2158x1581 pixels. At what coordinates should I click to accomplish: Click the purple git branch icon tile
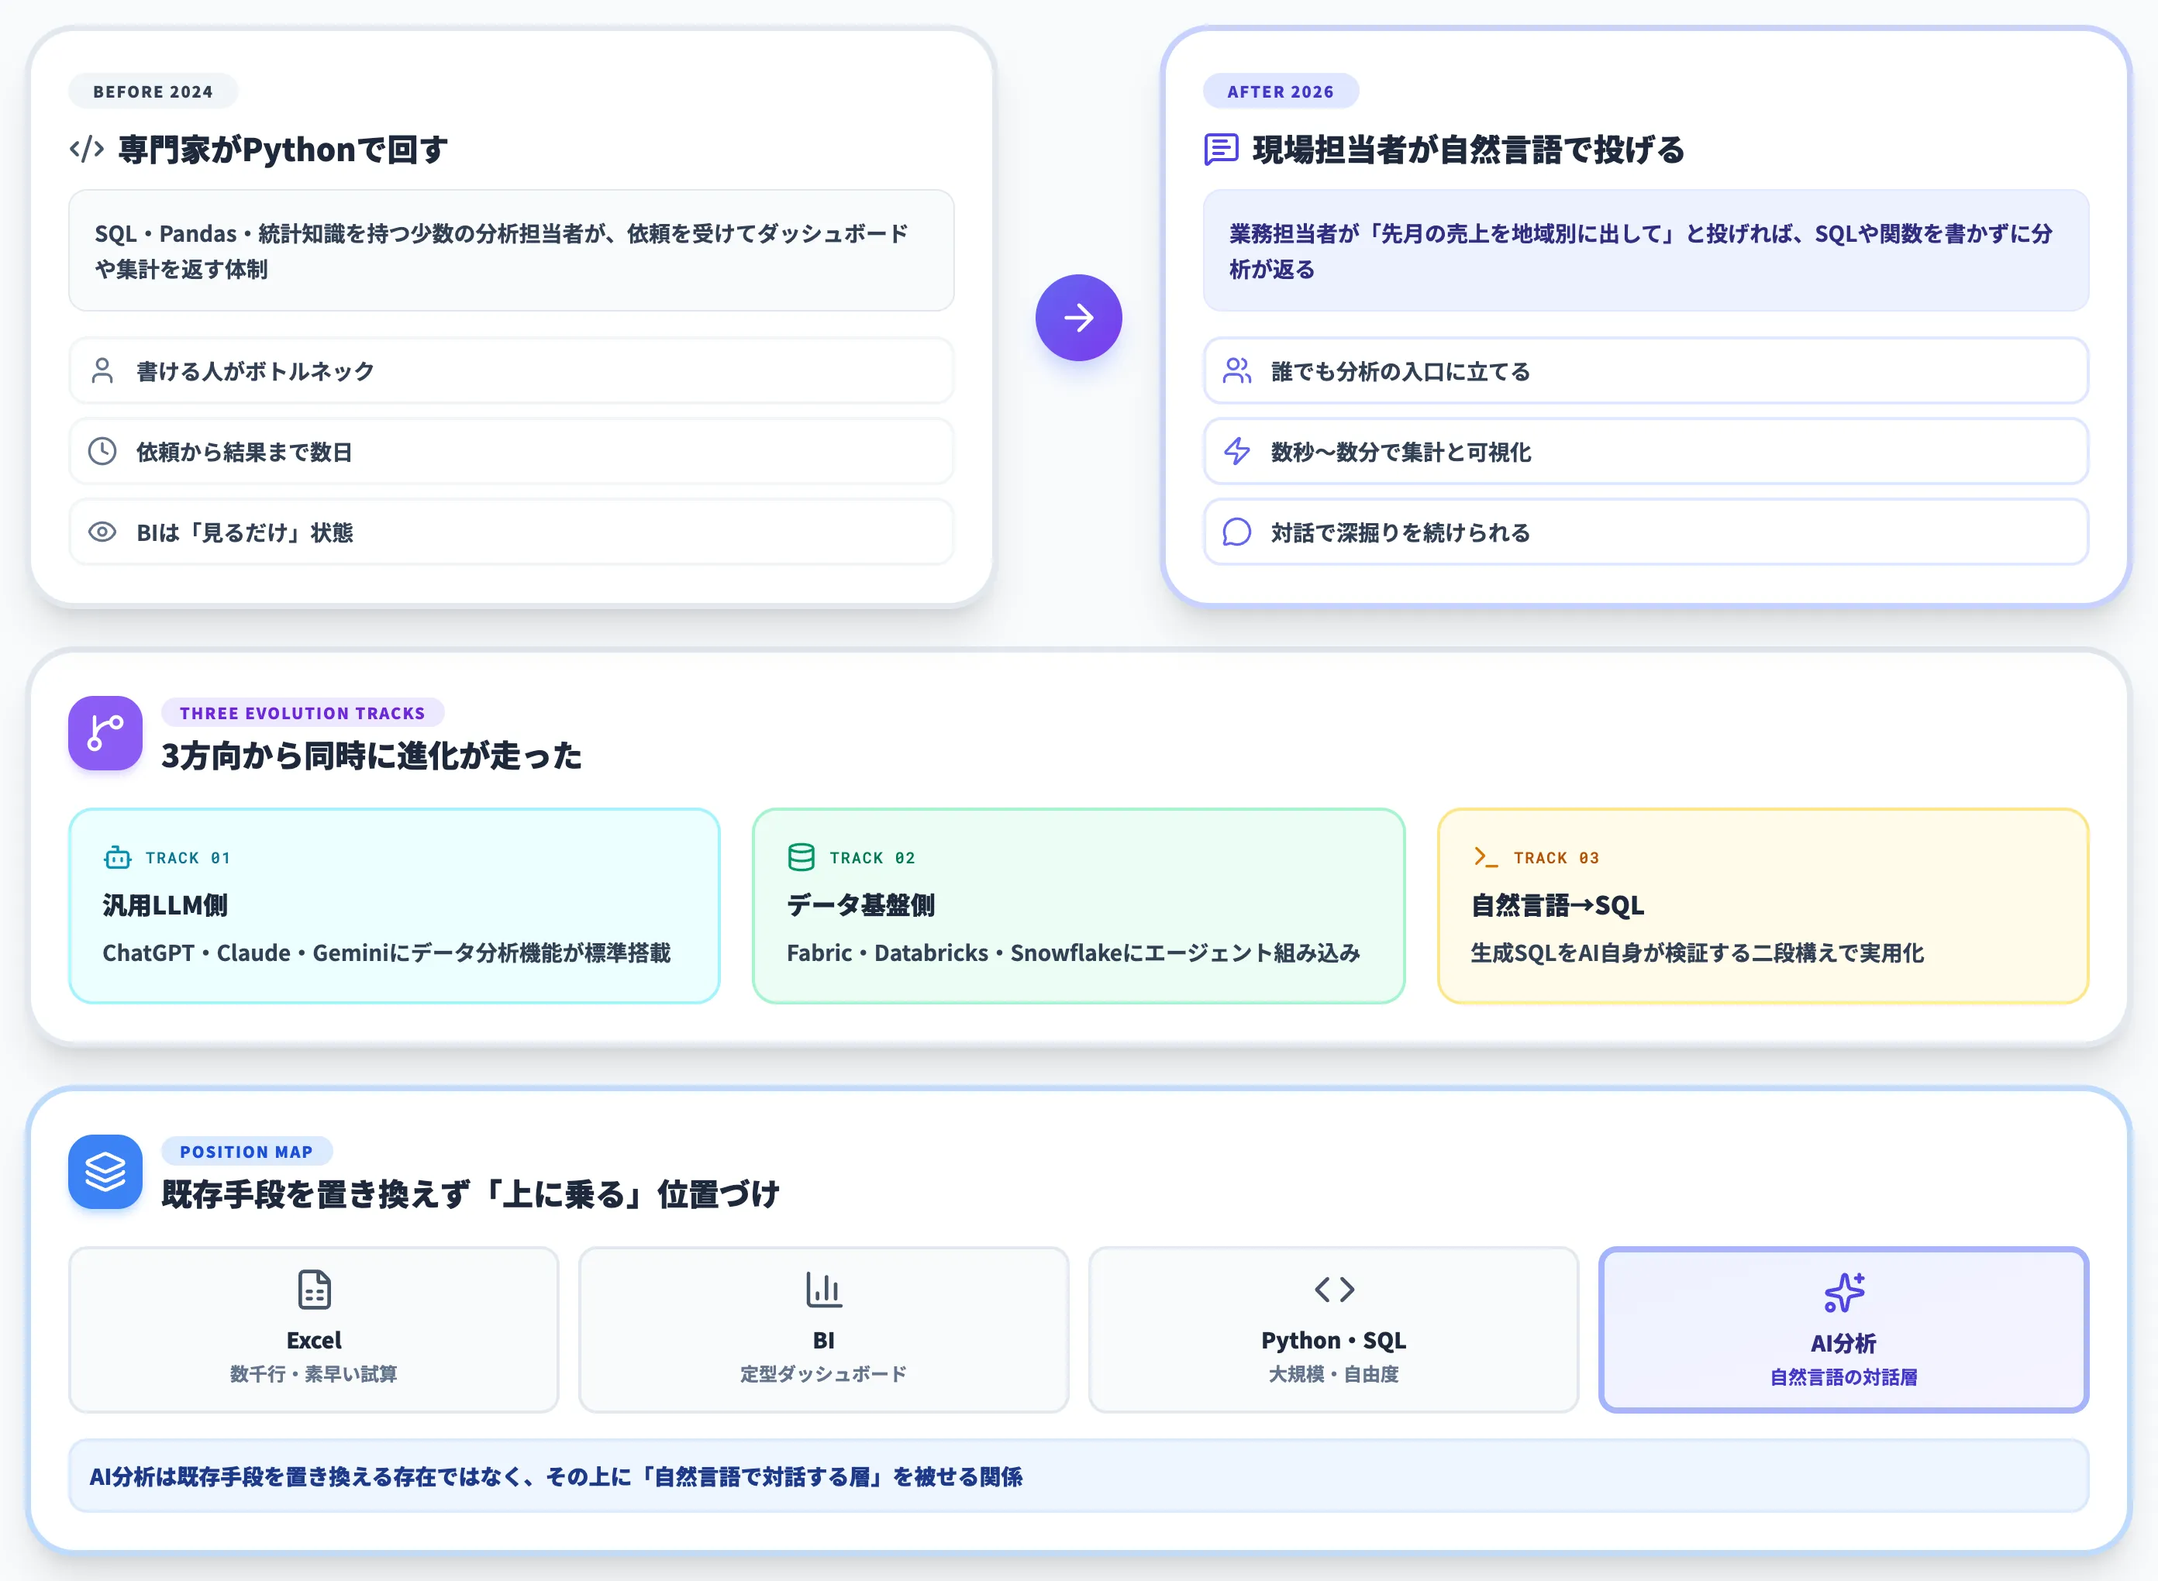point(105,733)
